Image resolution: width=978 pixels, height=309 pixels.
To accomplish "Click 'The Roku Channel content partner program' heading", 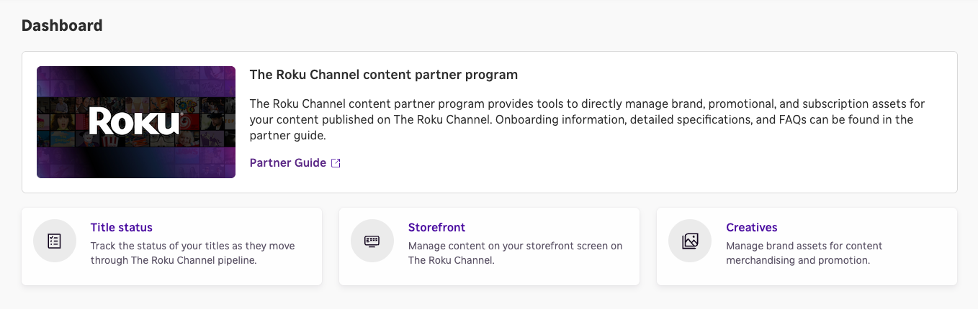I will point(384,75).
